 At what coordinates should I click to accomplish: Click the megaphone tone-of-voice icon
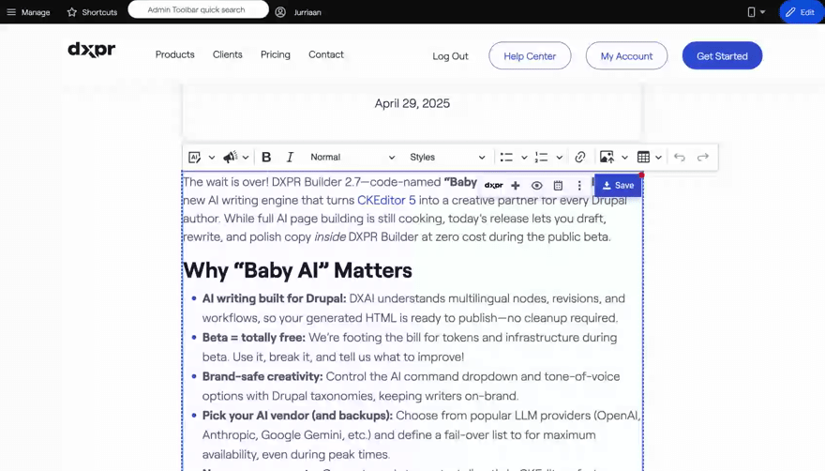click(230, 158)
